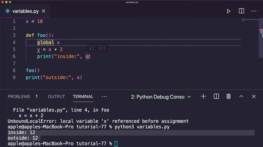Click 'def' keyword on line 3
The image size is (263, 147).
(30, 36)
